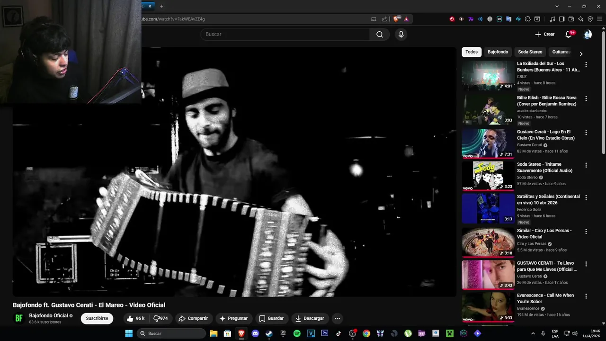Click the Brave Rewards triangle icon
Screen dimensions: 606x341
(x=406, y=19)
